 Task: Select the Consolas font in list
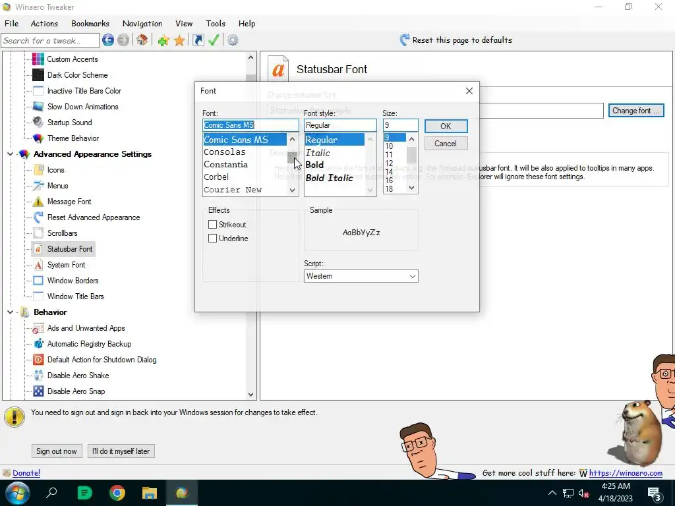pyautogui.click(x=245, y=152)
